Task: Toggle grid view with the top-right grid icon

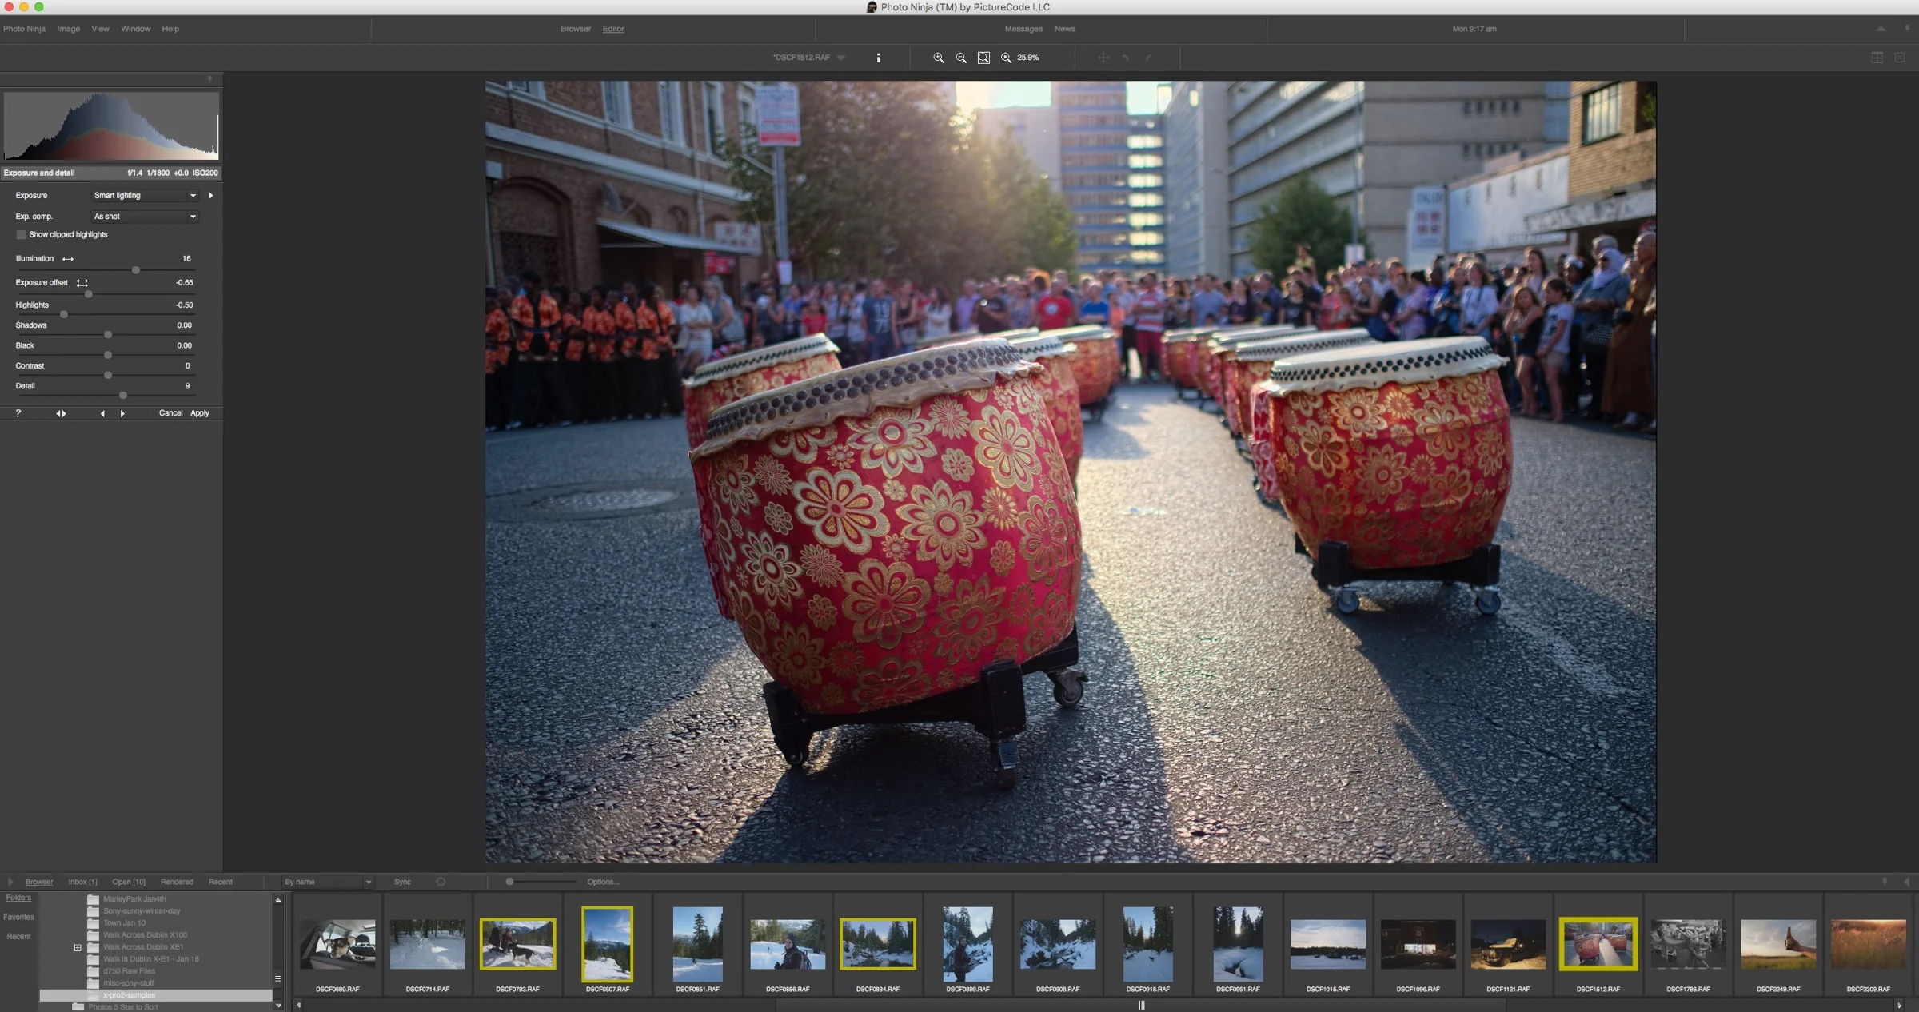Action: click(1876, 58)
